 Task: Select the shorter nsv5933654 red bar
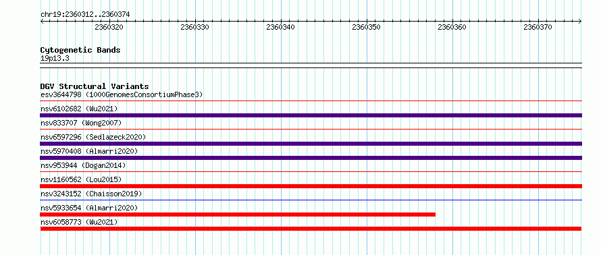[238, 215]
